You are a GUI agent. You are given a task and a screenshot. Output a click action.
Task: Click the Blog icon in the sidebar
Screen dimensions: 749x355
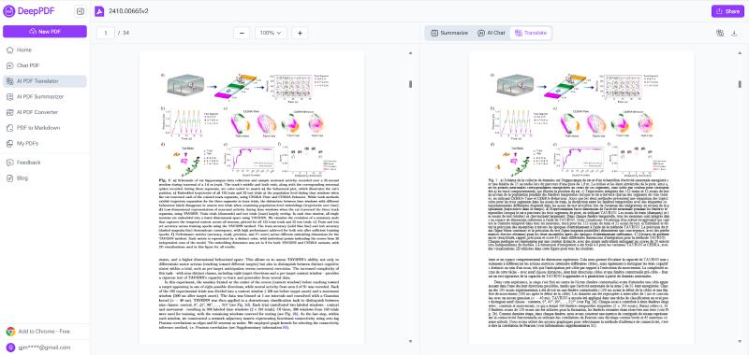(x=10, y=178)
